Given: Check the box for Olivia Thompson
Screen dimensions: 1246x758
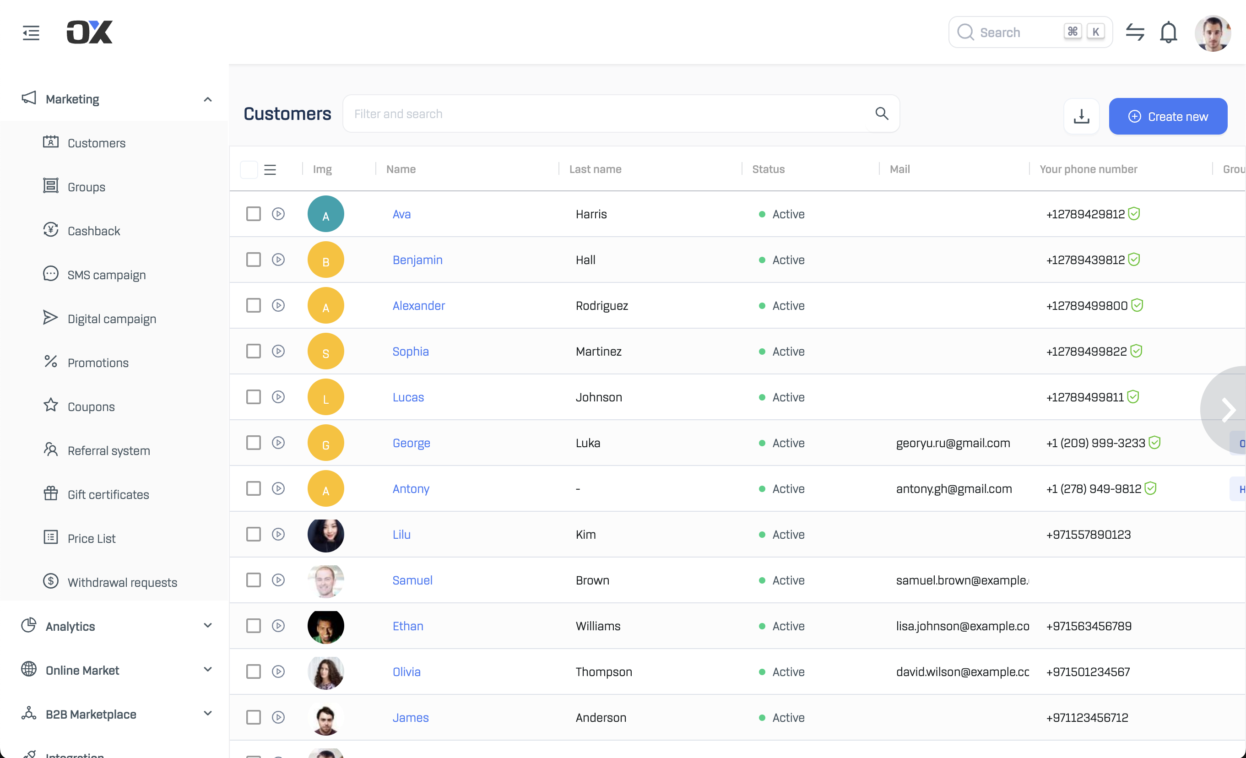Looking at the screenshot, I should point(253,671).
